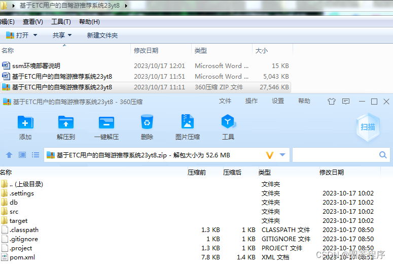Maximize the 360压缩 window
This screenshot has width=393, height=264.
pos(374,102)
